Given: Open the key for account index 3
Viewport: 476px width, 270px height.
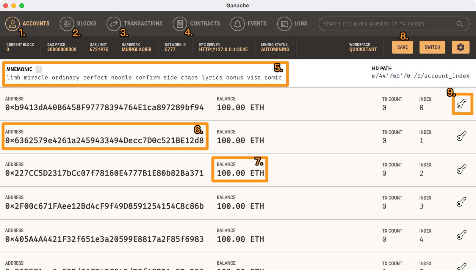Looking at the screenshot, I should tap(461, 202).
